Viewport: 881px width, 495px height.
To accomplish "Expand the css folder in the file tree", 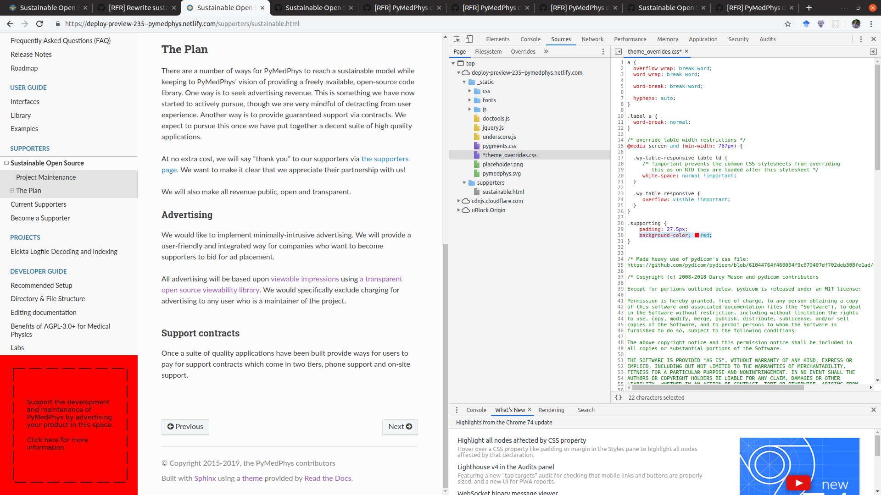I will (x=470, y=91).
